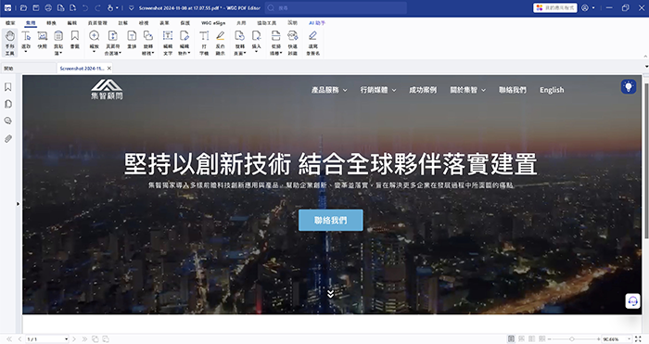
Task: Click the headset support chat icon
Action: pos(632,301)
